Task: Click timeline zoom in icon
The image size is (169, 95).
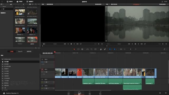Action: pyautogui.click(x=135, y=49)
